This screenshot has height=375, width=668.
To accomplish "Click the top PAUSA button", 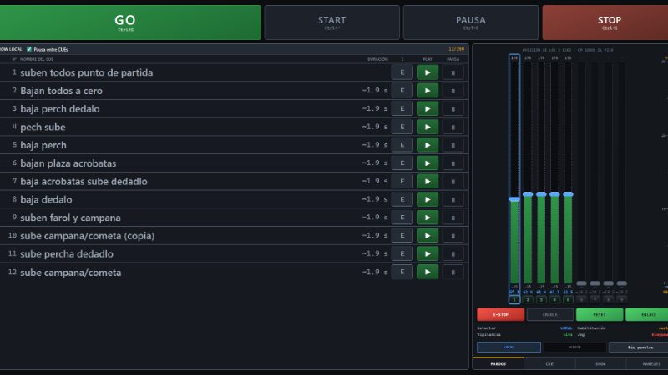I will point(471,22).
